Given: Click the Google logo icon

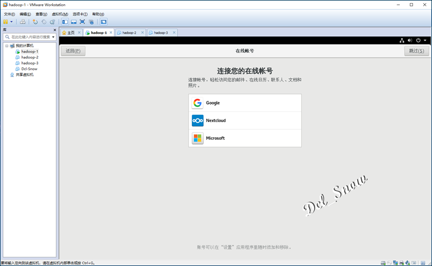Looking at the screenshot, I should point(198,103).
